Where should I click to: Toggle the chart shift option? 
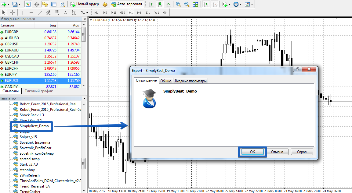coord(215,4)
